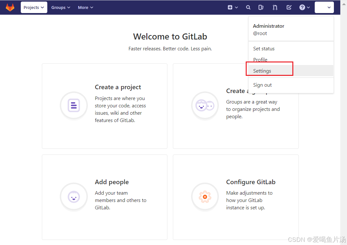Screen dimensions: 347x245
Task: Click the GitLab fox logo
Action: point(10,7)
